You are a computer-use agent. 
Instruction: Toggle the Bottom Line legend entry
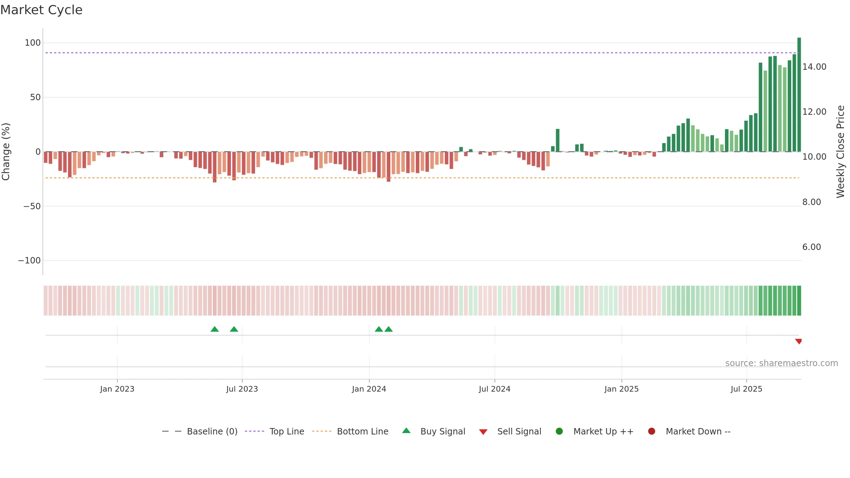350,431
